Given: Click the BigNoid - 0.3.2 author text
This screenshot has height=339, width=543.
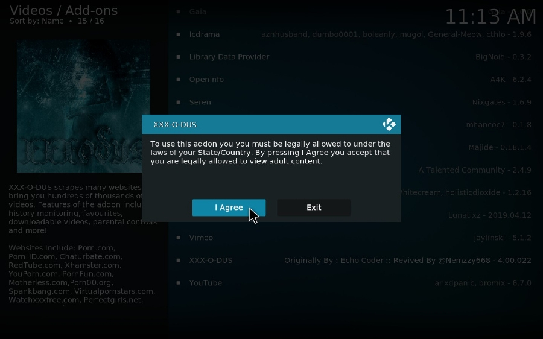Looking at the screenshot, I should tap(503, 57).
